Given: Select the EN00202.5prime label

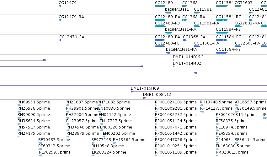Looking at the screenshot, I should pyautogui.click(x=119, y=133).
